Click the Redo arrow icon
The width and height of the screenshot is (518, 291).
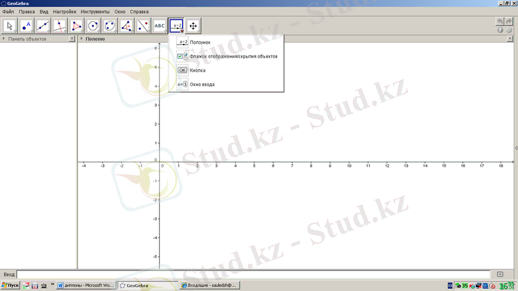pos(509,21)
